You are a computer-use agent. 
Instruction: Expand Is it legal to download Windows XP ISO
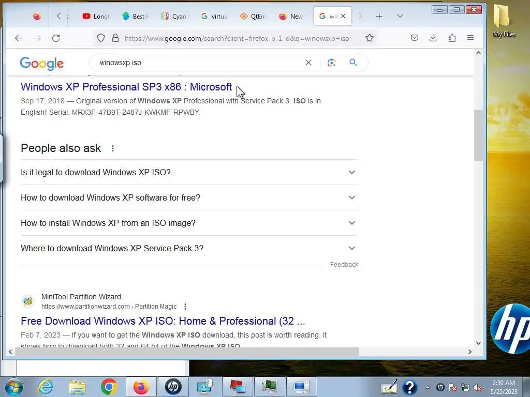click(189, 172)
